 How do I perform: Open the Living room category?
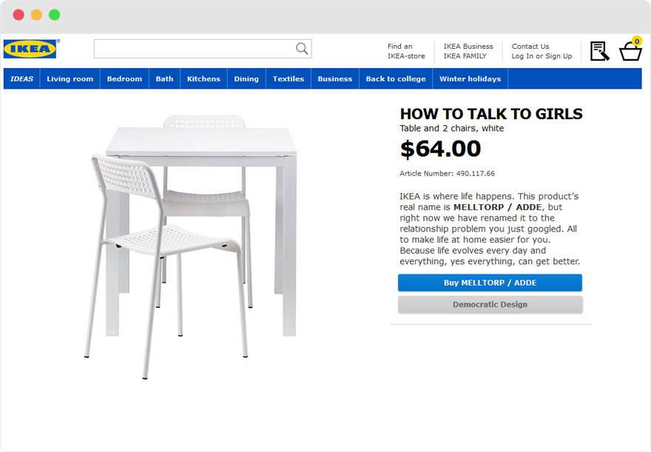click(70, 78)
